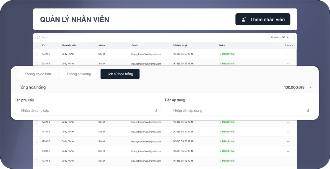Screen dimensions: 330x169
Task: Open the All status filter dropdown
Action: (x=281, y=37)
